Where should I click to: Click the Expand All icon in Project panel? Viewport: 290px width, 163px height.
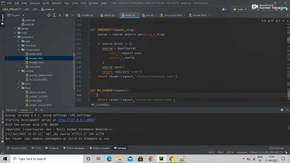(54, 15)
